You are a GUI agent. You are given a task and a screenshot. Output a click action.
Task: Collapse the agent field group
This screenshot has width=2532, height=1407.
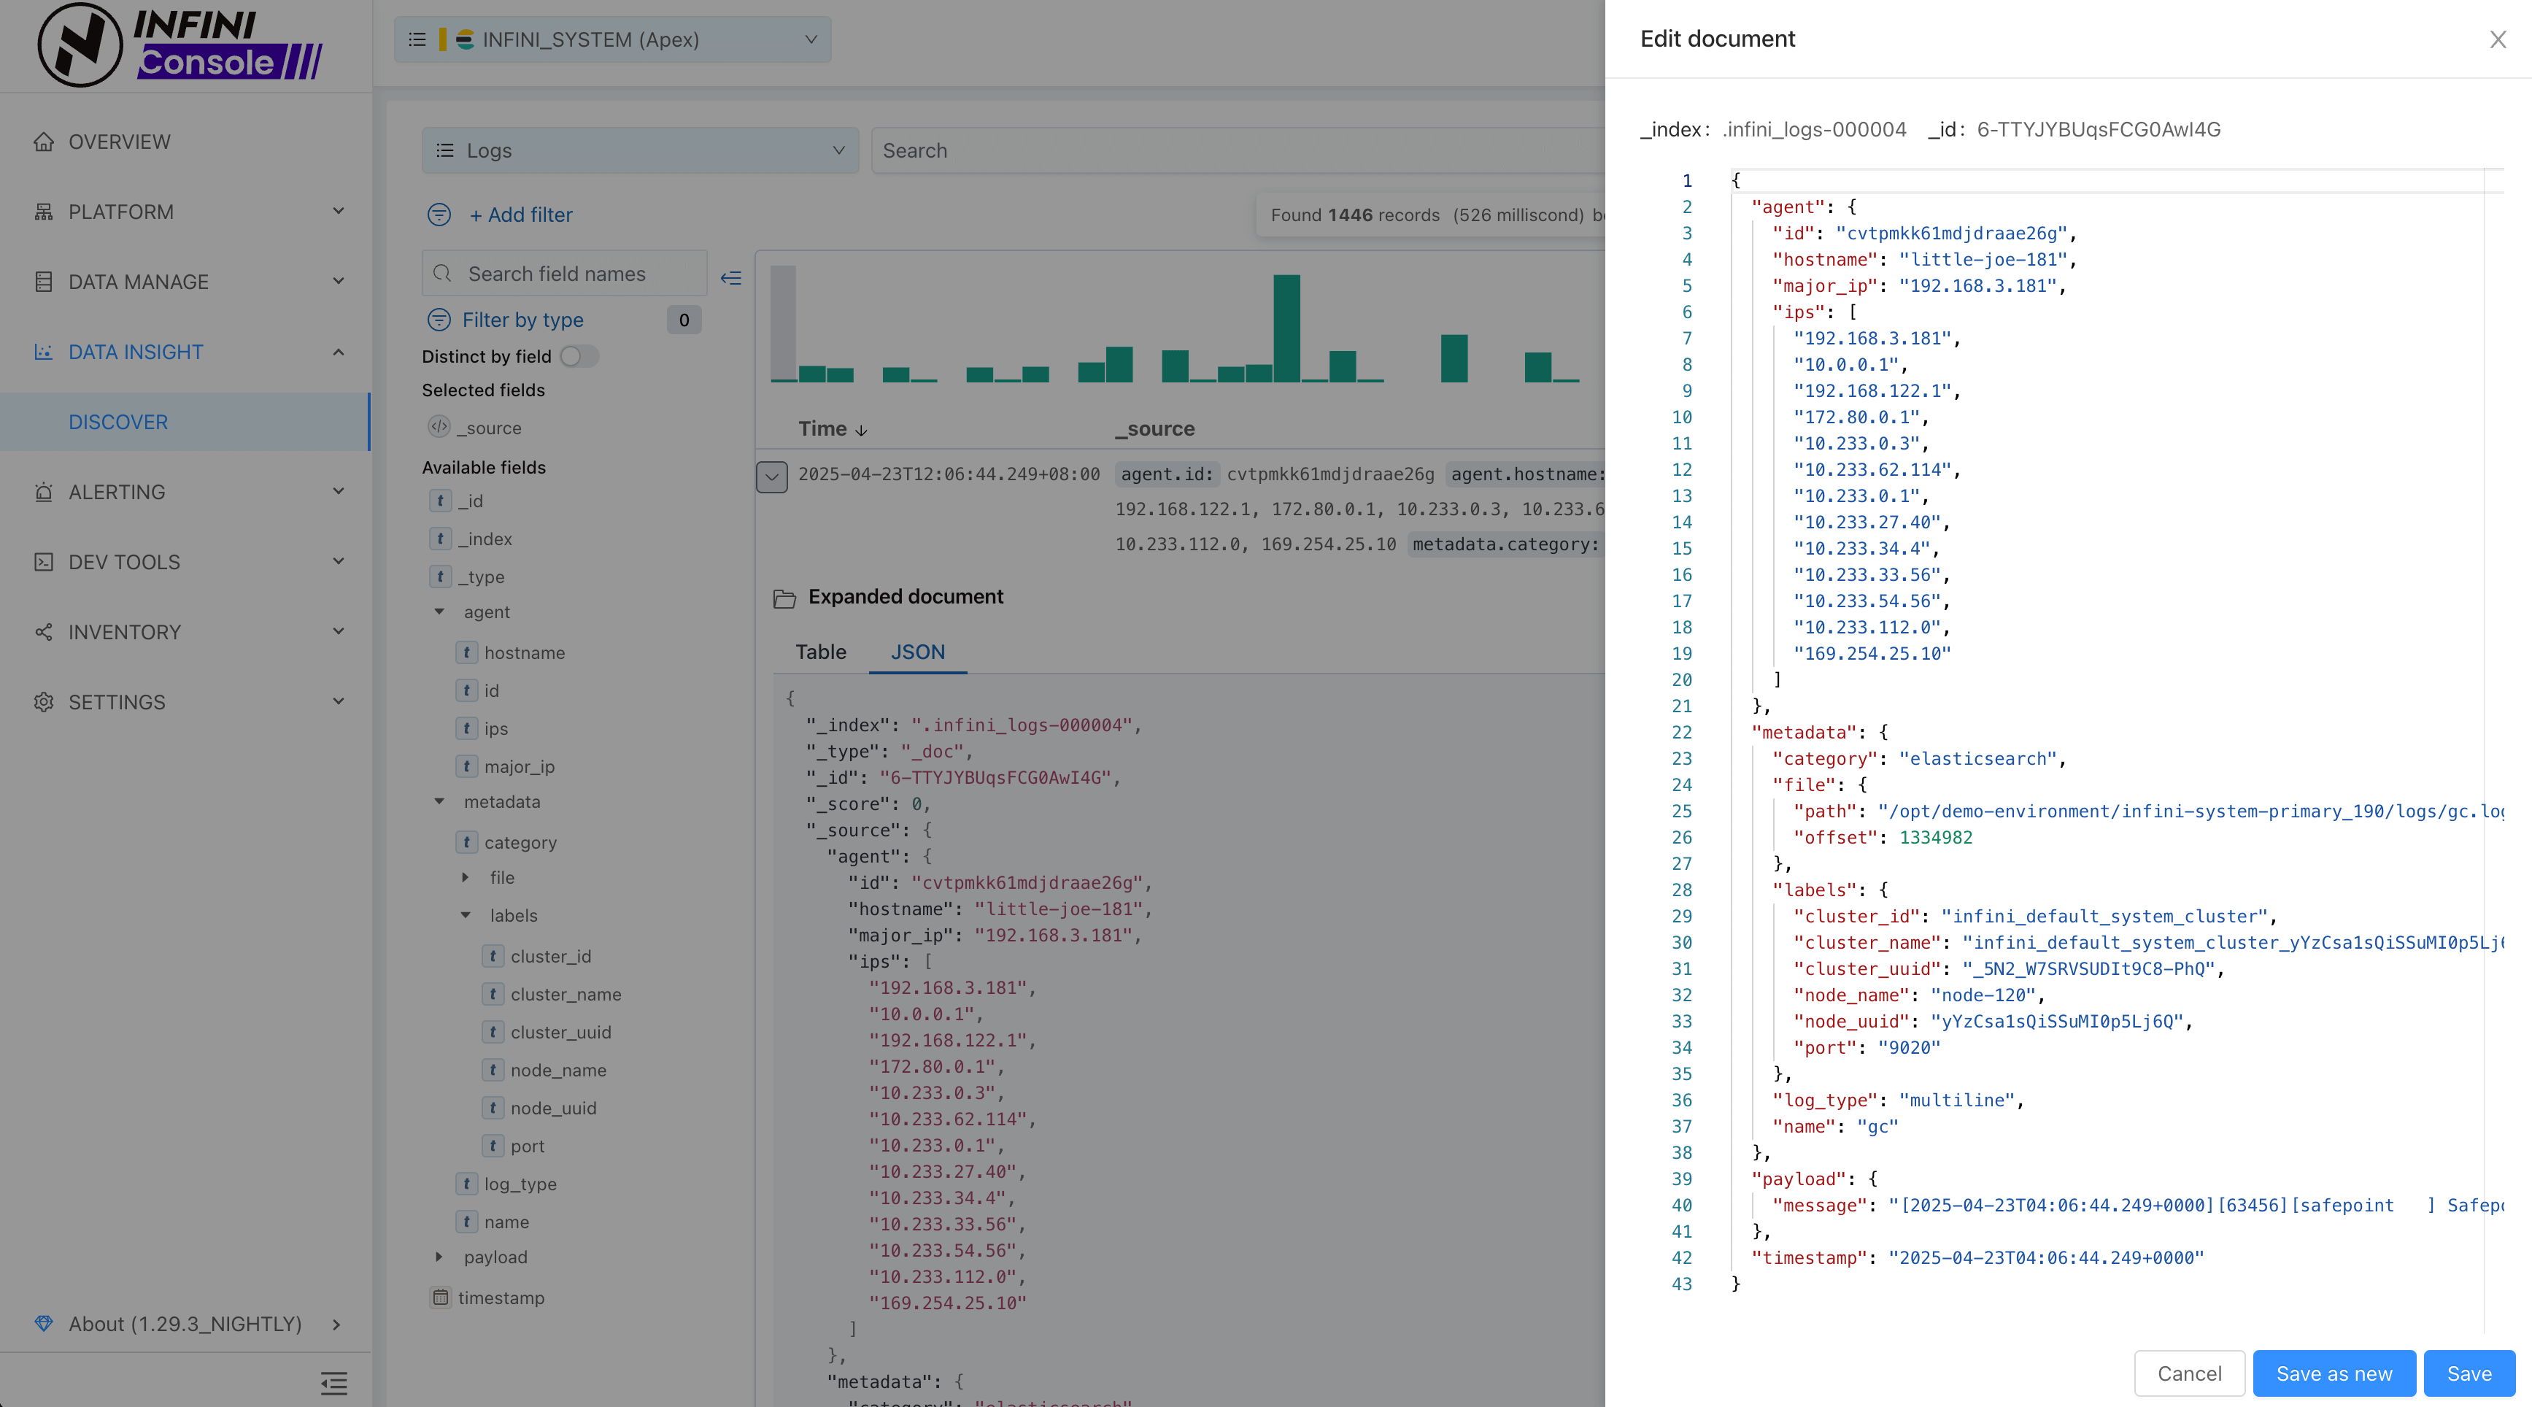coord(439,612)
